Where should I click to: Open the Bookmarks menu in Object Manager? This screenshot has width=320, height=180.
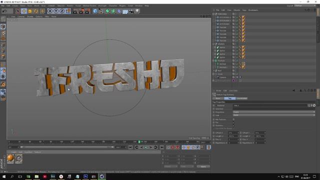click(x=253, y=10)
